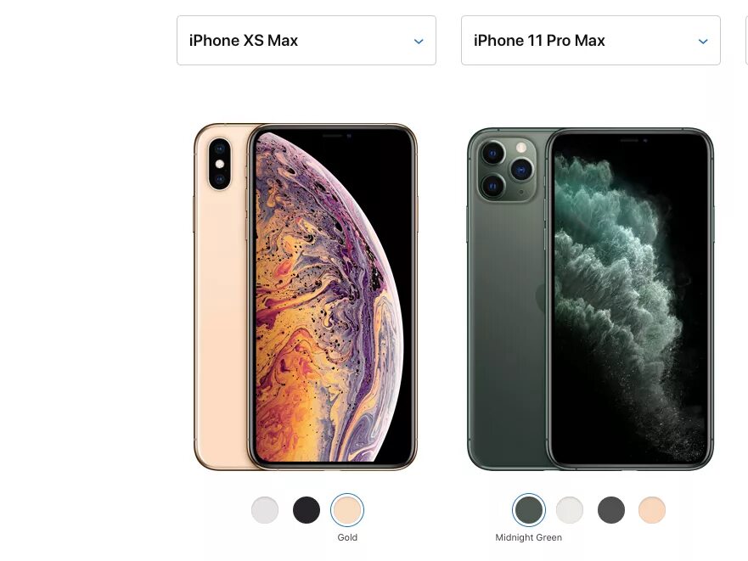Image resolution: width=748 pixels, height=561 pixels.
Task: Click the chevron arrow beside iPhone 11 Pro Max
Action: point(703,42)
